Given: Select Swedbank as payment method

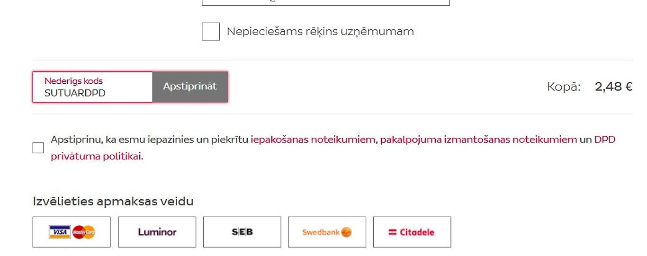Looking at the screenshot, I should [327, 232].
